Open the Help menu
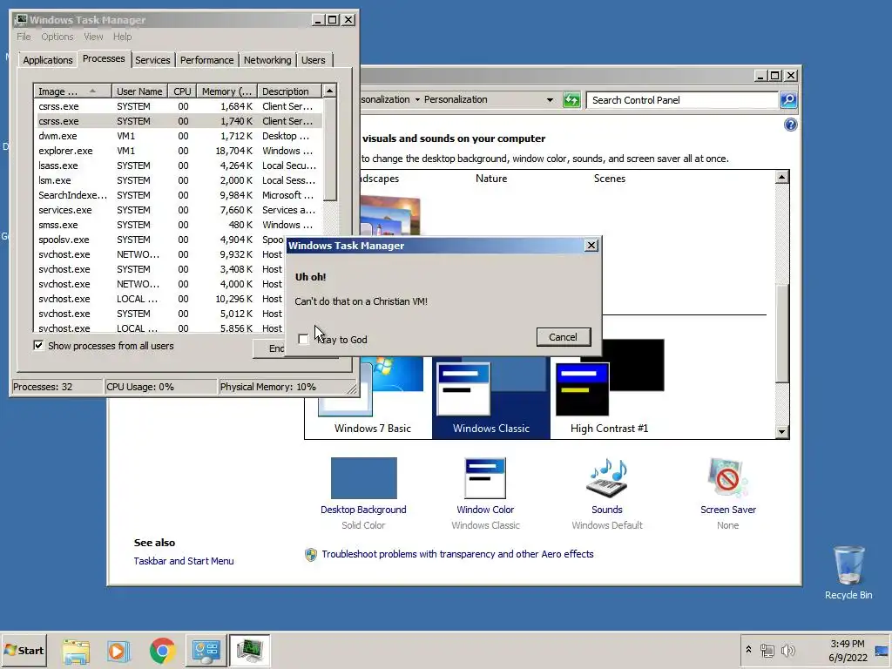The height and width of the screenshot is (669, 892). coord(122,37)
